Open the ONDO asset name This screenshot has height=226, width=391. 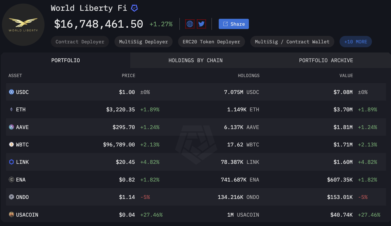coord(22,197)
